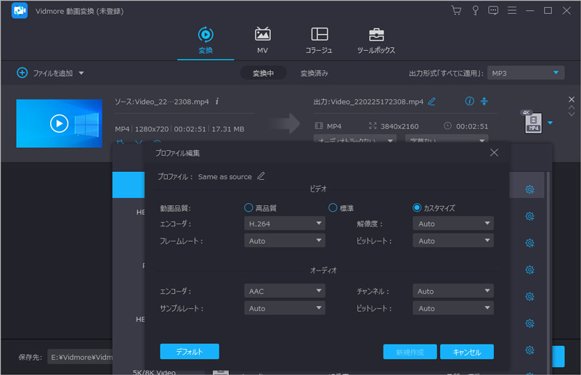
Task: Click the 新規作成 button
Action: click(410, 352)
